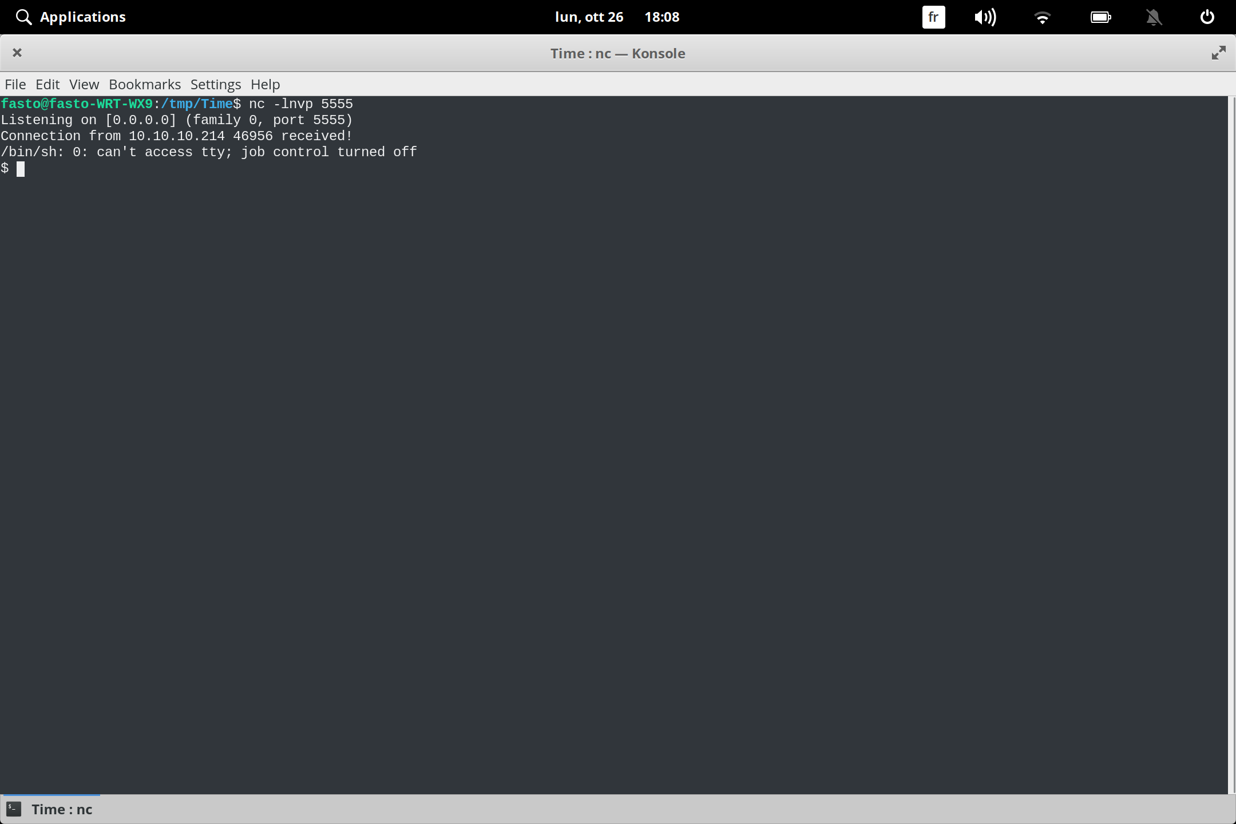
Task: Toggle notifications using the bell indicator
Action: [x=1154, y=17]
